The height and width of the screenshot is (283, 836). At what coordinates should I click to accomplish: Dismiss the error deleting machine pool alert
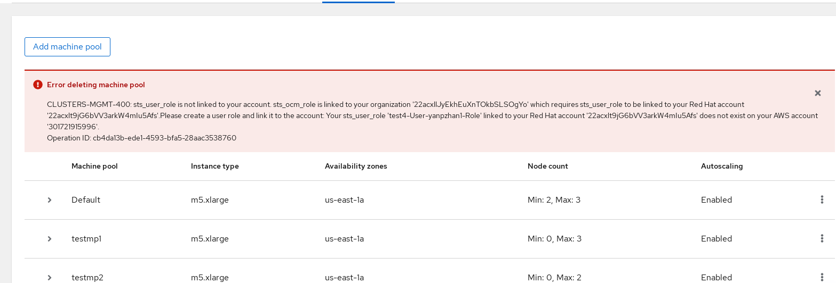tap(817, 93)
